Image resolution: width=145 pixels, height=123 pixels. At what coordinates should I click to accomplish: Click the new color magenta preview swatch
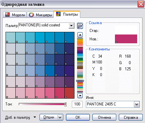pos(126,39)
